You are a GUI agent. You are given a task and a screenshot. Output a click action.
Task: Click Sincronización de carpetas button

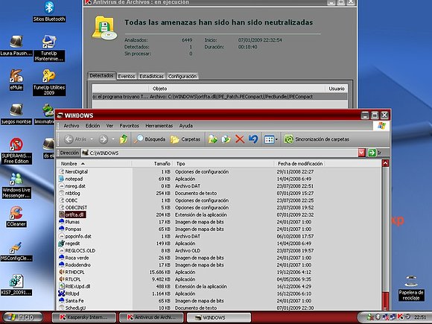click(x=317, y=139)
